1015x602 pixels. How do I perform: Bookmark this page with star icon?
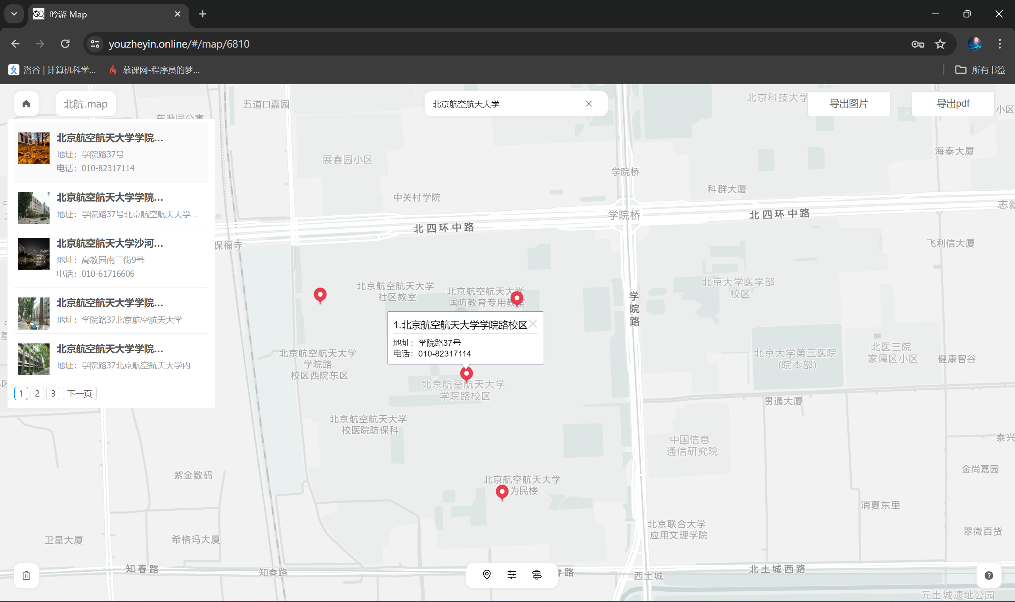[940, 44]
